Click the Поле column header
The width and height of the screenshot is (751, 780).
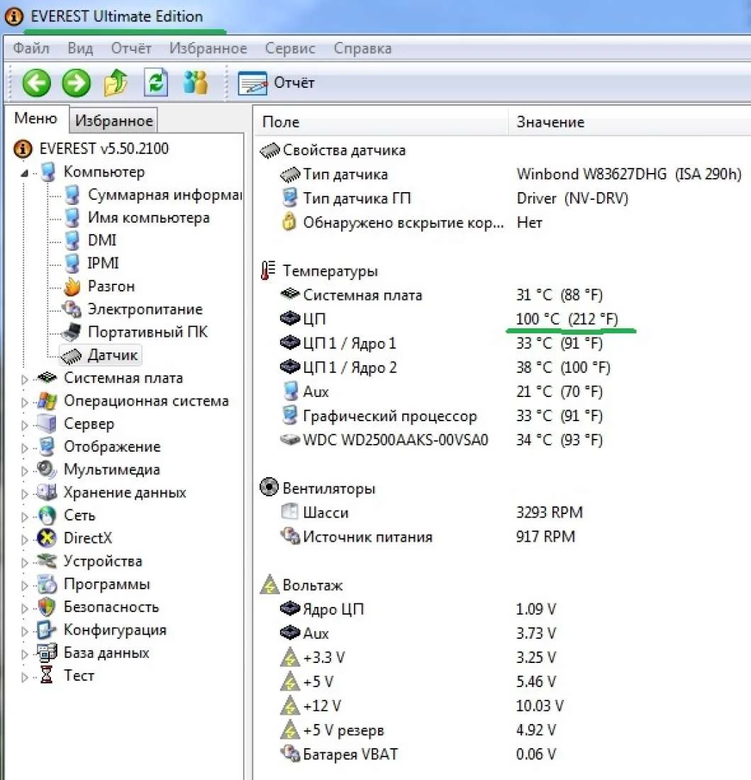(381, 122)
